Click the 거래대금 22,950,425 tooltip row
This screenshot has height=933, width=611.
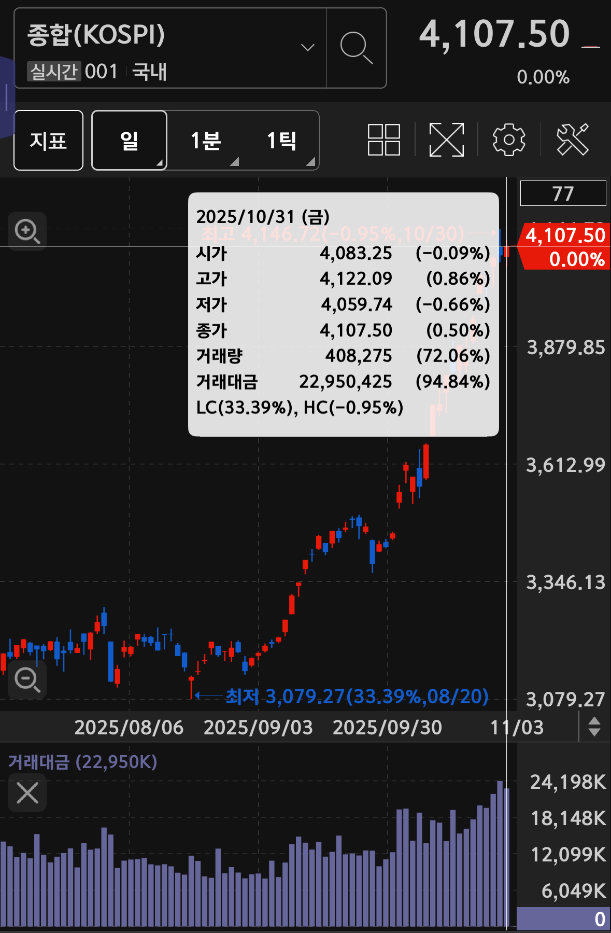[x=343, y=382]
